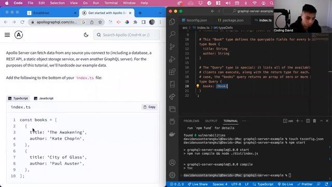332x187 pixels.
Task: Close the Get started with Apollo tab
Action: pos(130,13)
